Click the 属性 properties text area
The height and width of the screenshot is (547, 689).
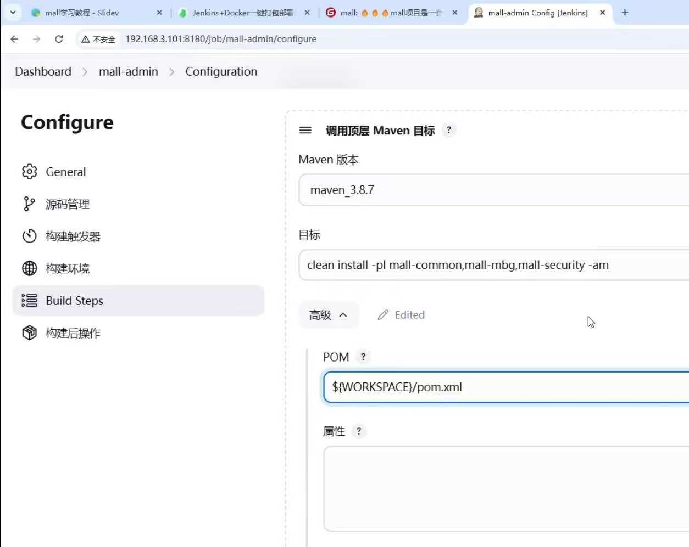coord(506,488)
